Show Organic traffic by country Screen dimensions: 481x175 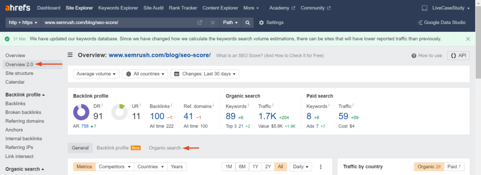(x=429, y=167)
